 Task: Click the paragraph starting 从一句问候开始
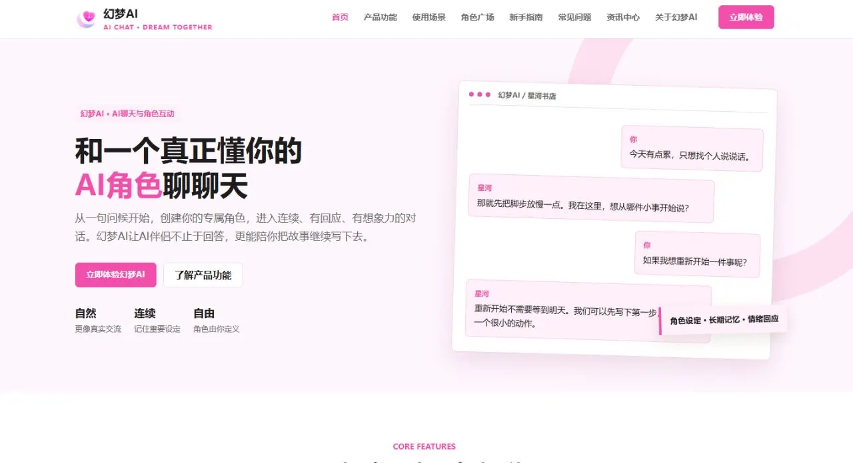(x=246, y=227)
